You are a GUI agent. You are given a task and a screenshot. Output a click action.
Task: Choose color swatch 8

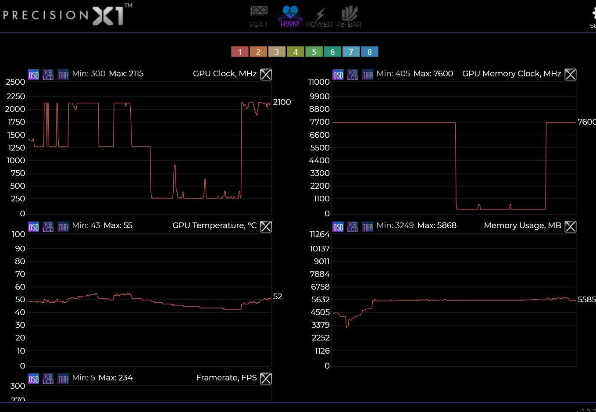tap(369, 52)
